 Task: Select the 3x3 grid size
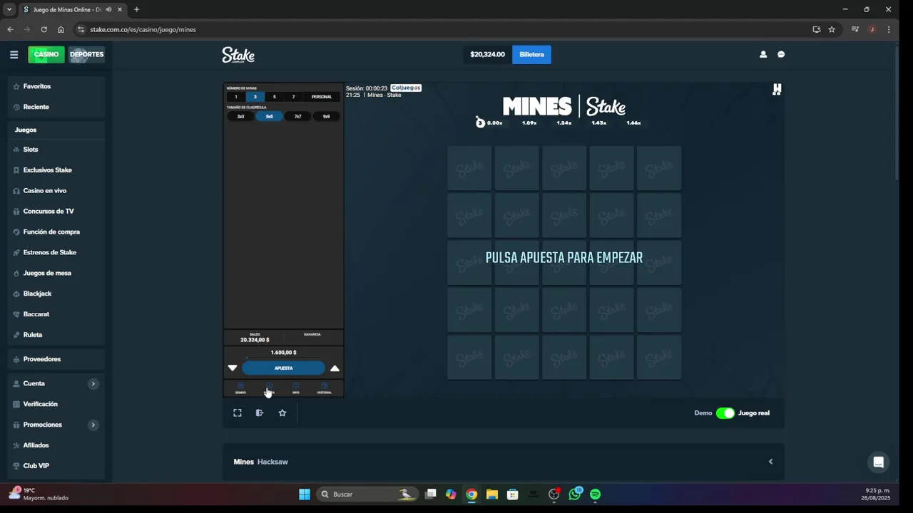240,116
